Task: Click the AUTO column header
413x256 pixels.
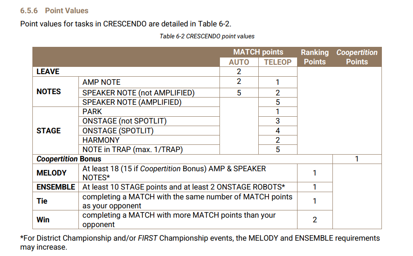Action: pos(239,62)
